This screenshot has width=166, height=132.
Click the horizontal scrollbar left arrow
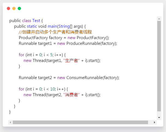(10, 122)
